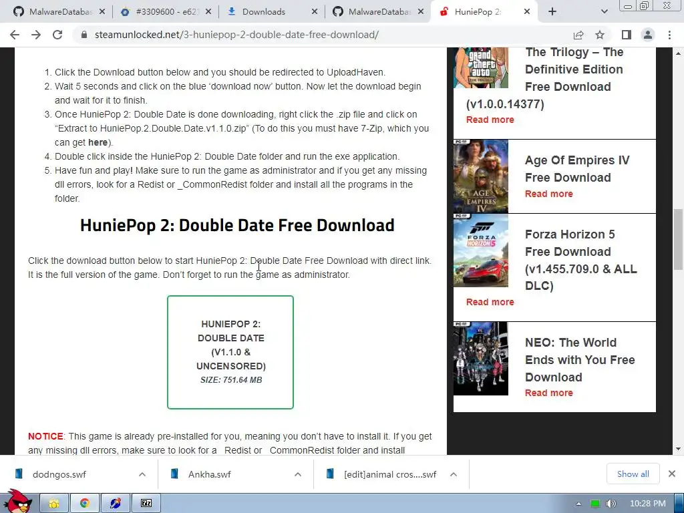
Task: Open the downloaded dodngos.swf file
Action: pos(59,474)
